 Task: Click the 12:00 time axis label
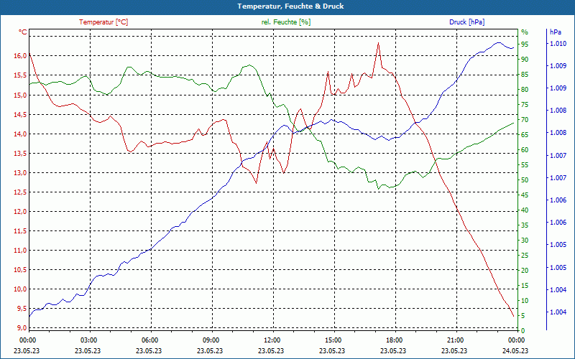coord(272,340)
